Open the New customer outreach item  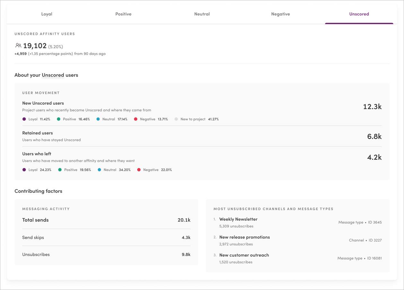coord(244,255)
